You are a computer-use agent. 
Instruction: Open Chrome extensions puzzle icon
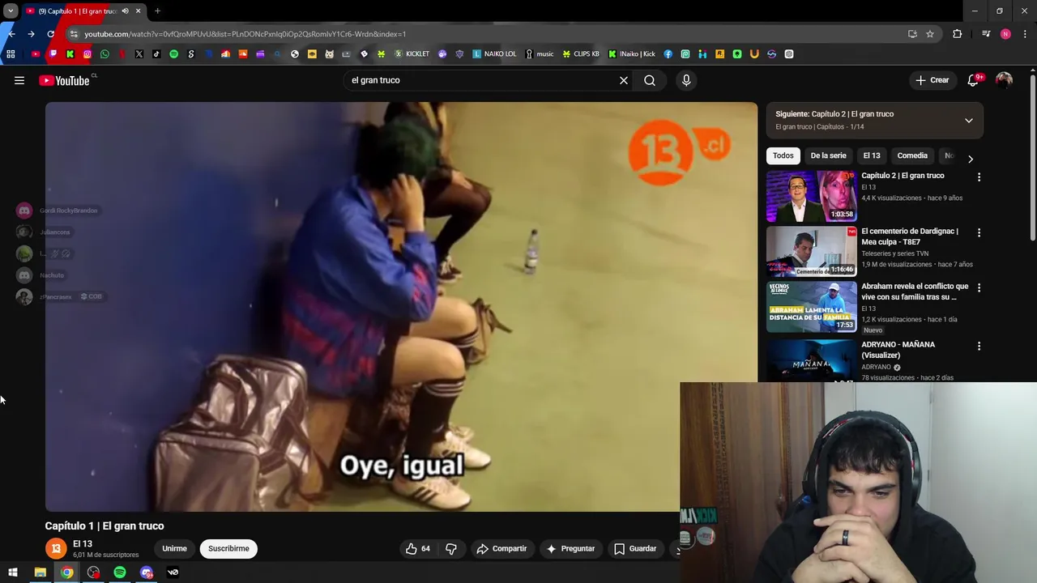click(x=958, y=34)
